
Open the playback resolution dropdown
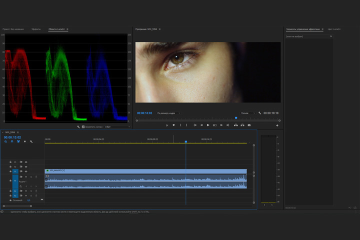248,113
